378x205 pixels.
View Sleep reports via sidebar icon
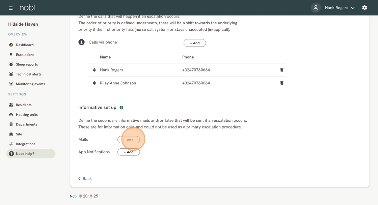[11, 64]
